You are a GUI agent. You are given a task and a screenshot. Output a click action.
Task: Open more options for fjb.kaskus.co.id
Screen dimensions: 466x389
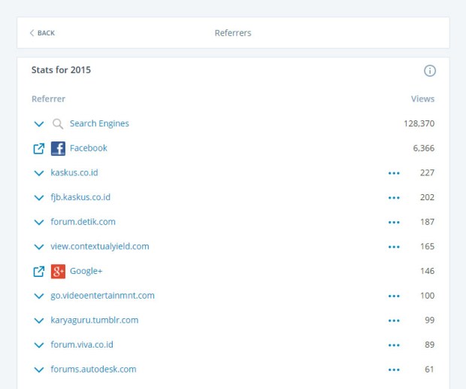point(394,198)
